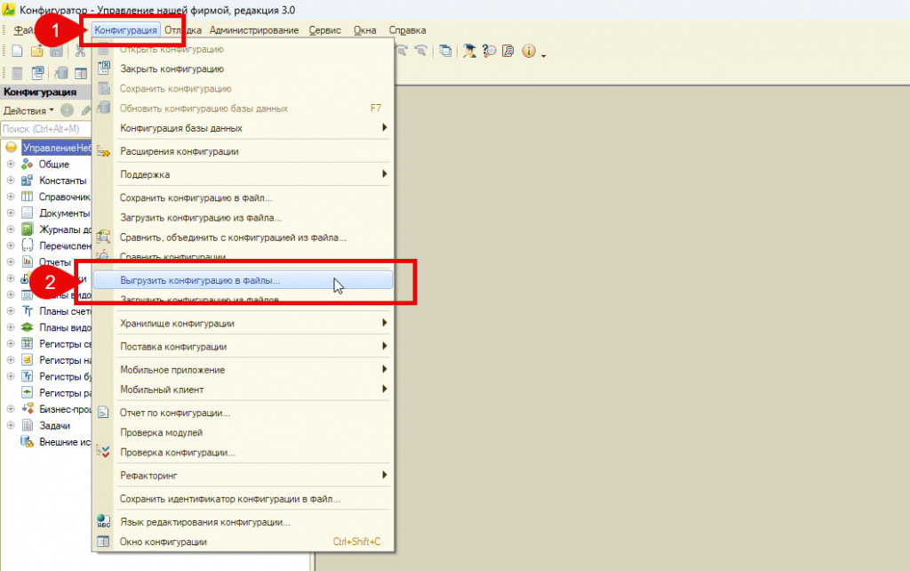The height and width of the screenshot is (571, 910).
Task: Select Выгрузить конфигурацию в файлы menu entry
Action: click(x=243, y=280)
